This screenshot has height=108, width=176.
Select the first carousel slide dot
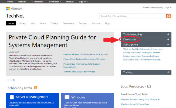tap(8, 80)
